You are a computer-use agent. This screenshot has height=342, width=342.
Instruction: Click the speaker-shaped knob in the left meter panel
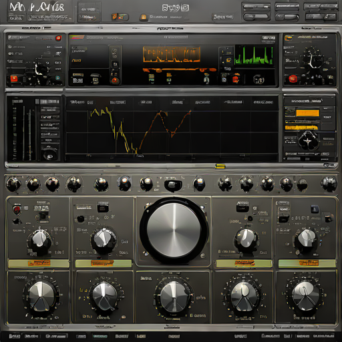(49, 153)
